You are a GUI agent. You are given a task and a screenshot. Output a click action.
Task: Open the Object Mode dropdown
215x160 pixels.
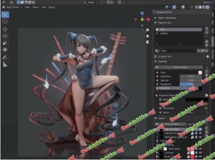click(x=13, y=7)
